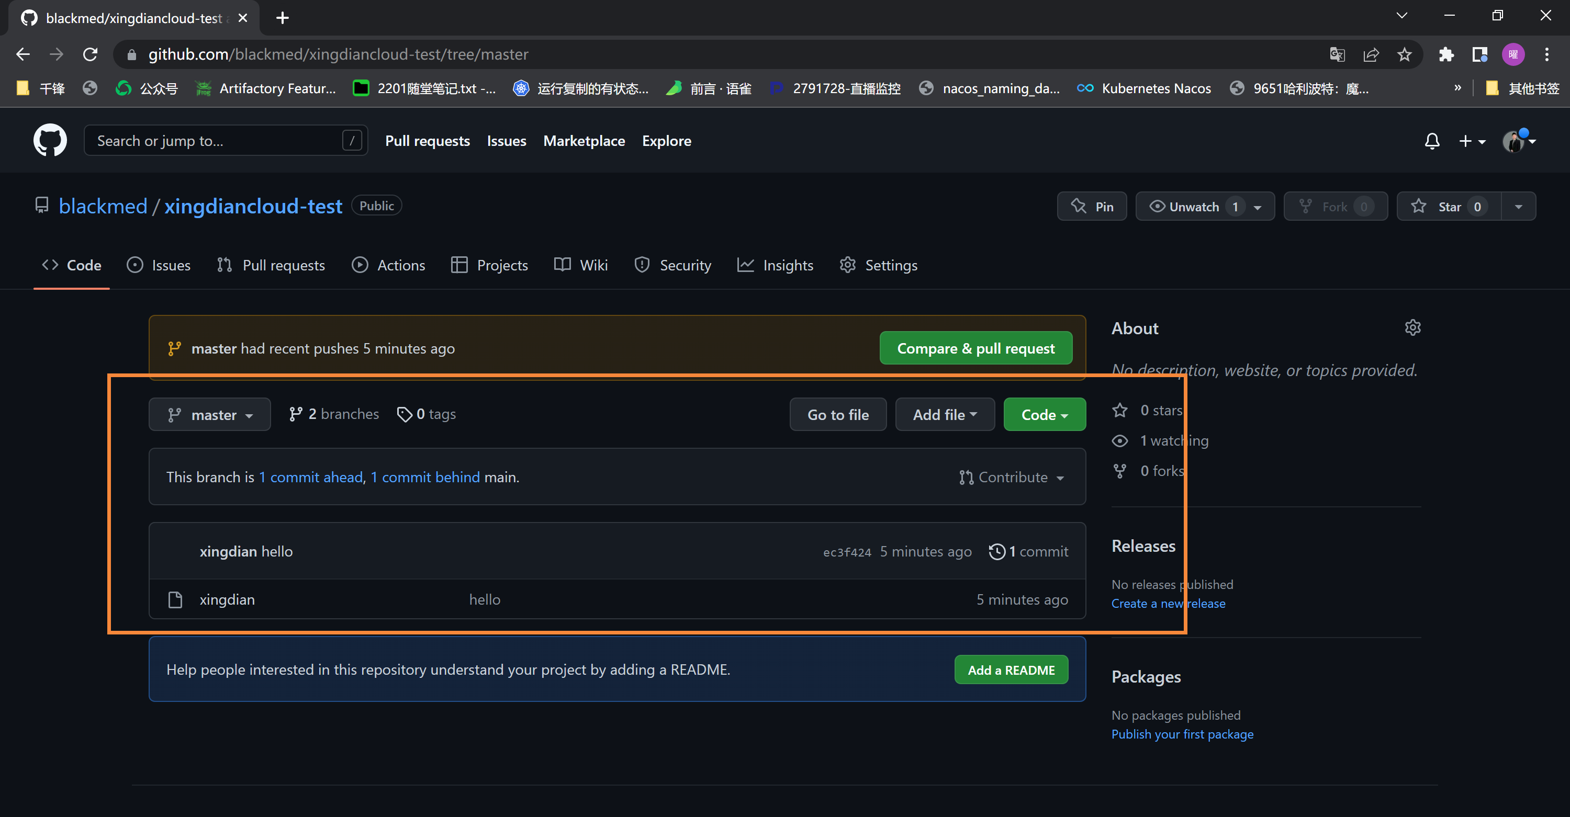Open commit hash ec3f424
The image size is (1570, 817).
coord(847,552)
